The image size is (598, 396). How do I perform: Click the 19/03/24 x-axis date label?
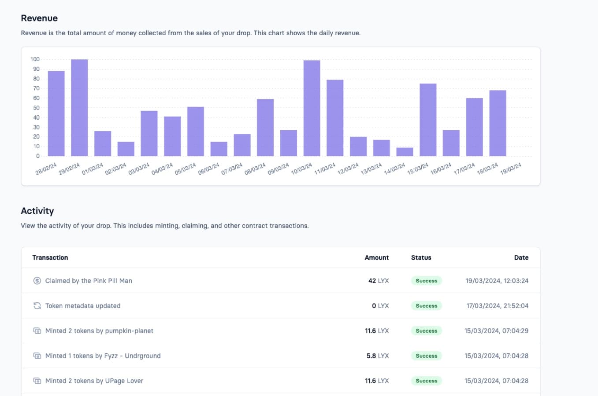[x=511, y=169]
